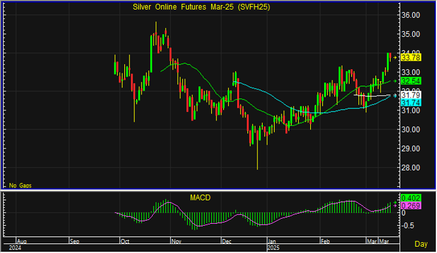The image size is (437, 253).
Task: Click the Nov month label on time axis
Action: tap(176, 242)
